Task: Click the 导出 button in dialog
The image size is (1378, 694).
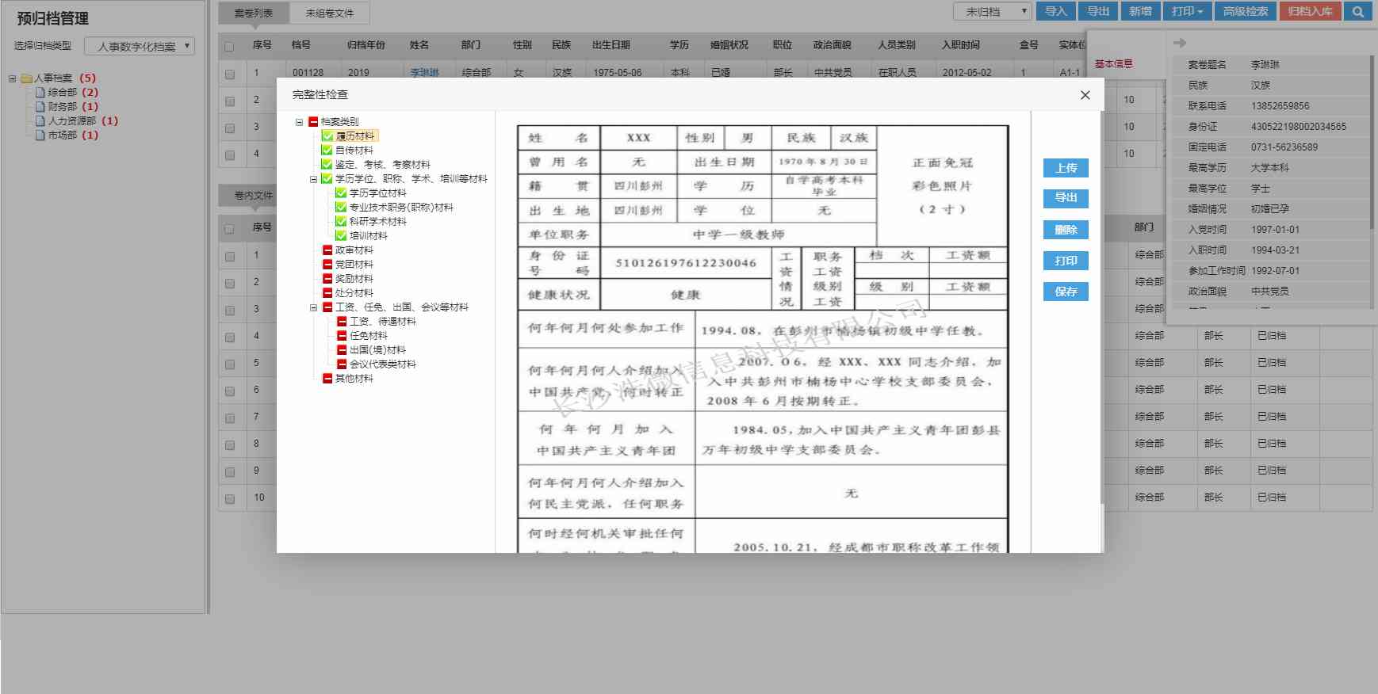Action: tap(1066, 198)
